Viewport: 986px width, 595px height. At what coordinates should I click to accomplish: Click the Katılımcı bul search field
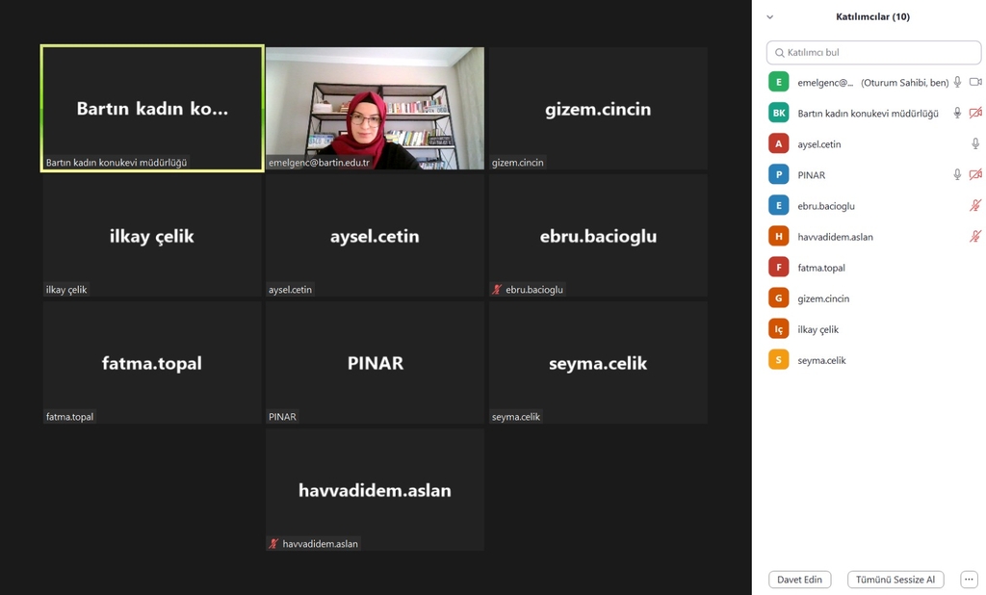tap(873, 53)
